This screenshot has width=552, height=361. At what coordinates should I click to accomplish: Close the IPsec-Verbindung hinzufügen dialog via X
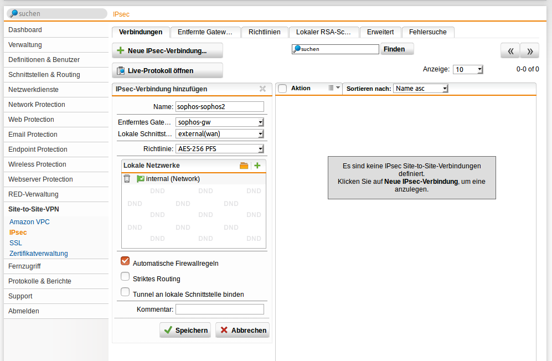[x=262, y=89]
